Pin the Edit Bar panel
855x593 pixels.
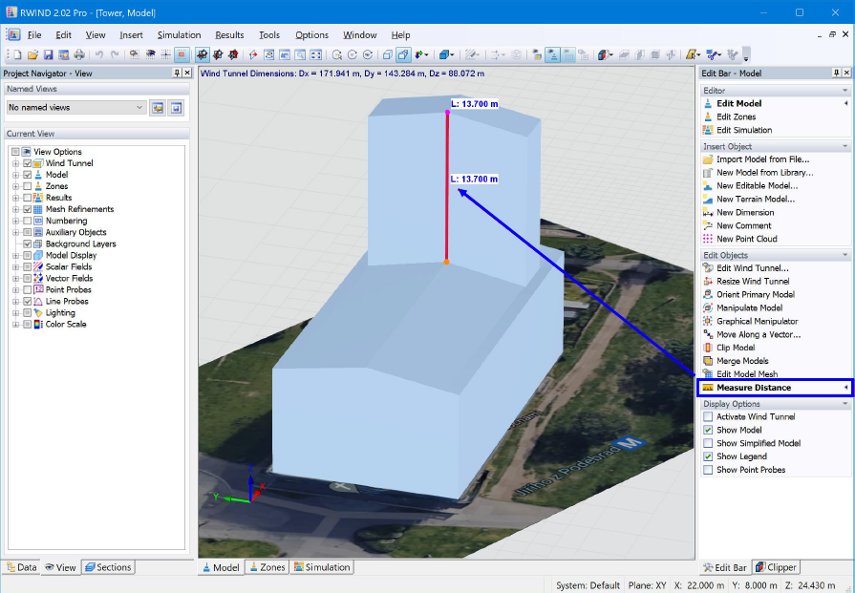coord(836,73)
